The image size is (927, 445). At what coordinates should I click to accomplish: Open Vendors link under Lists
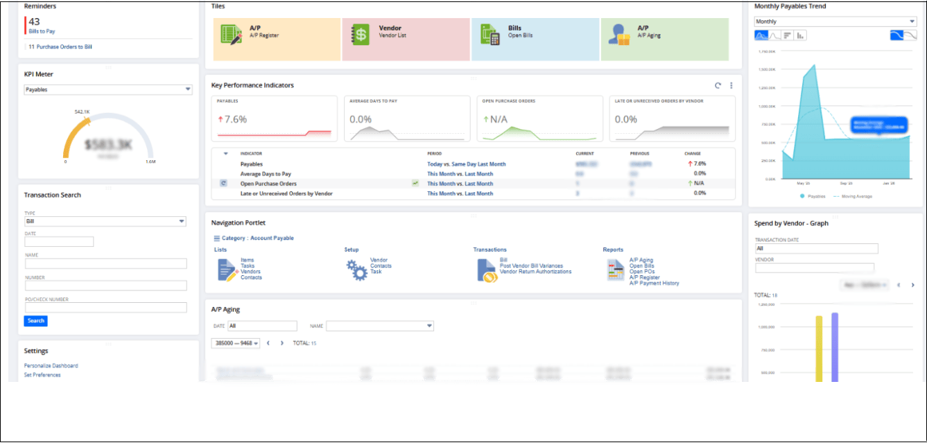251,272
